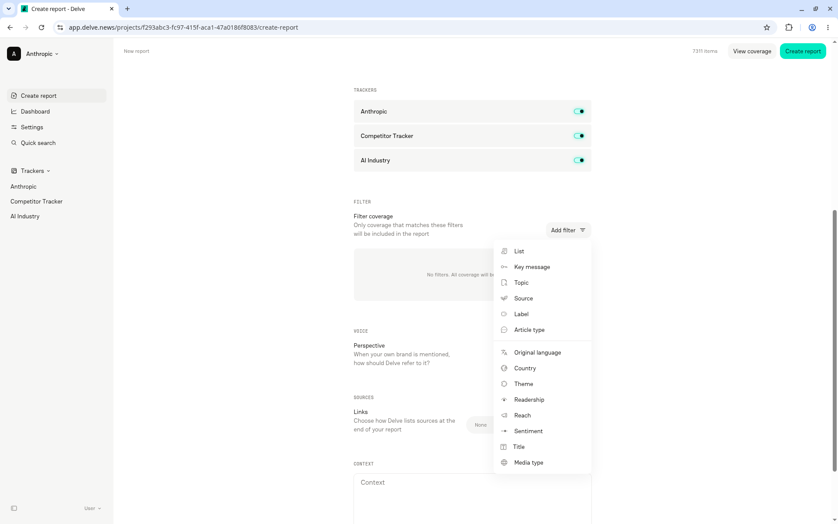Image resolution: width=838 pixels, height=524 pixels.
Task: Click the Source leaf icon
Action: pos(504,298)
